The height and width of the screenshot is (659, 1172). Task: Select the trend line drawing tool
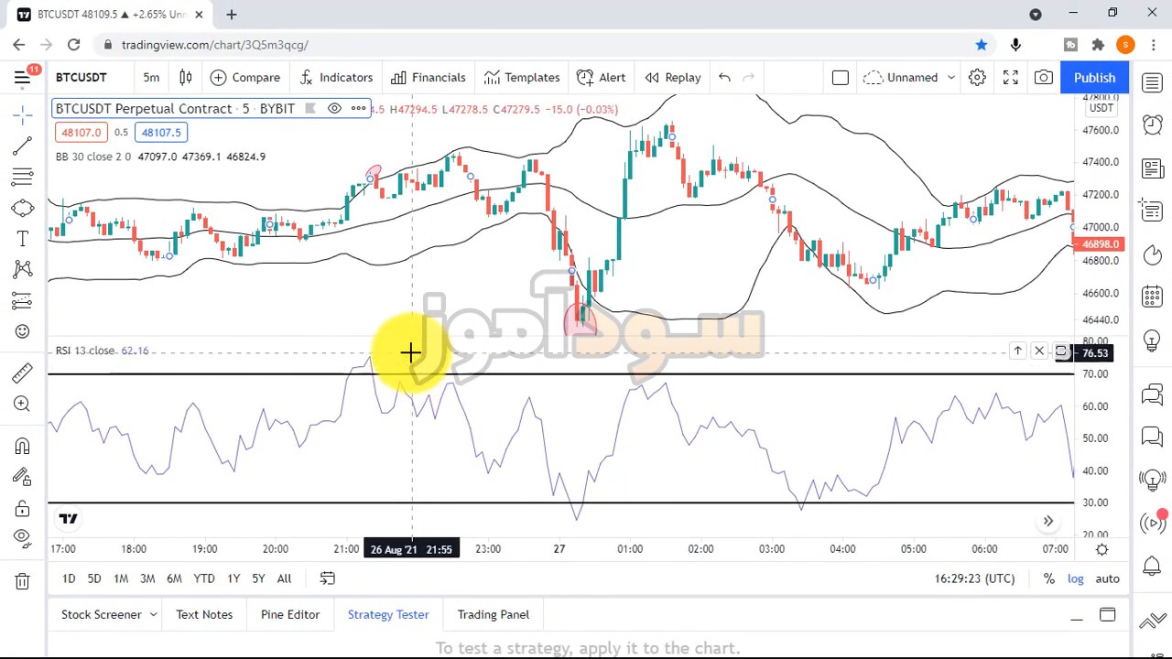22,146
